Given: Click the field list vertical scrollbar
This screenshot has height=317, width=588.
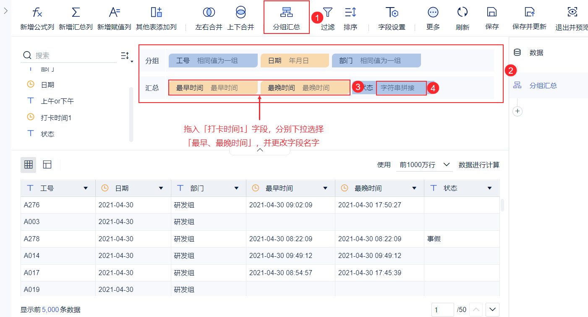Looking at the screenshot, I should (131, 114).
